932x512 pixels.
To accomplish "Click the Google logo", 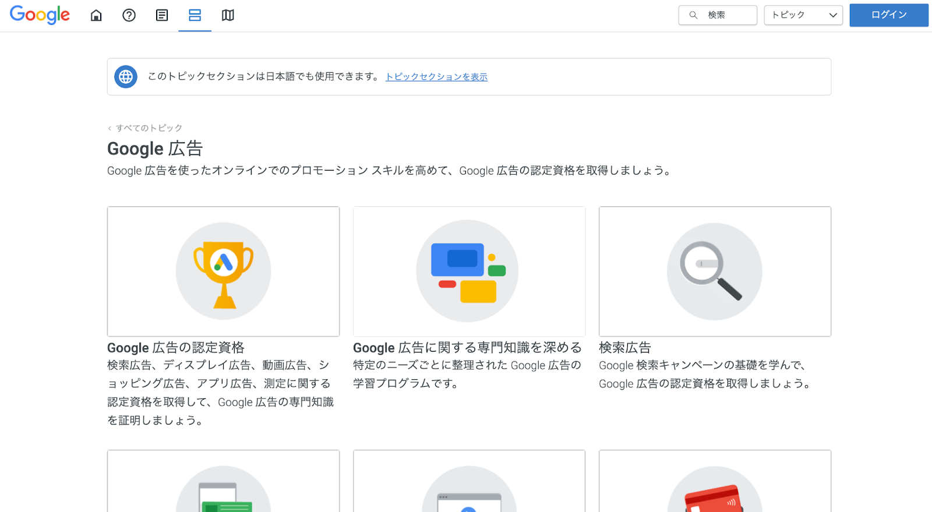I will coord(40,15).
